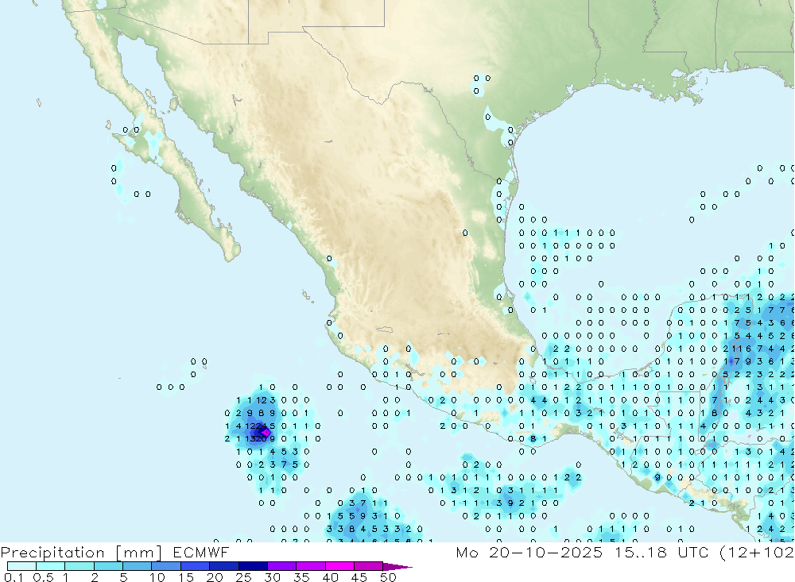The image size is (795, 582).
Task: Click the '50' legend scale label
Action: point(388,577)
